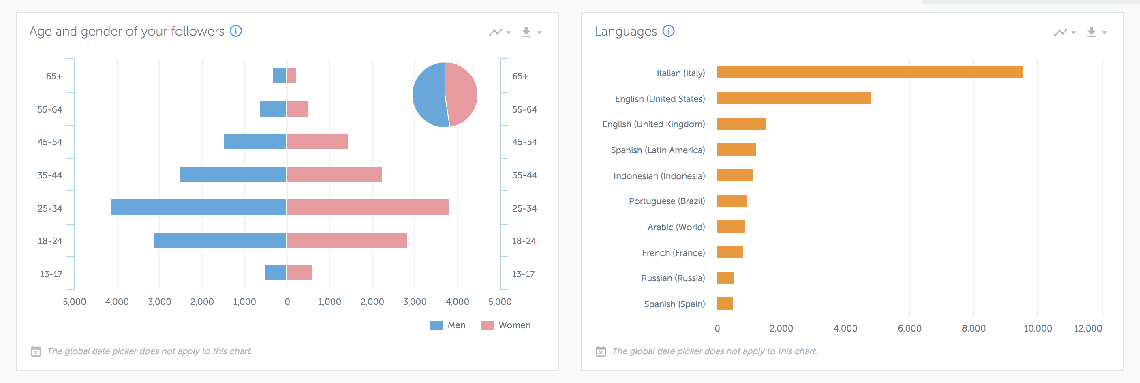Toggle the Men series in the legend
1140x383 pixels.
point(448,325)
